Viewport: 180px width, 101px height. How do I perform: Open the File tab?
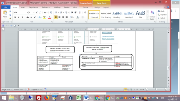pos(6,7)
